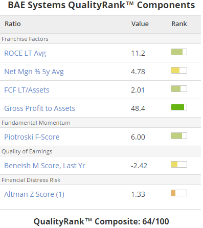
Task: Click the Piotroski F-Score rank bar
Action: (x=179, y=136)
